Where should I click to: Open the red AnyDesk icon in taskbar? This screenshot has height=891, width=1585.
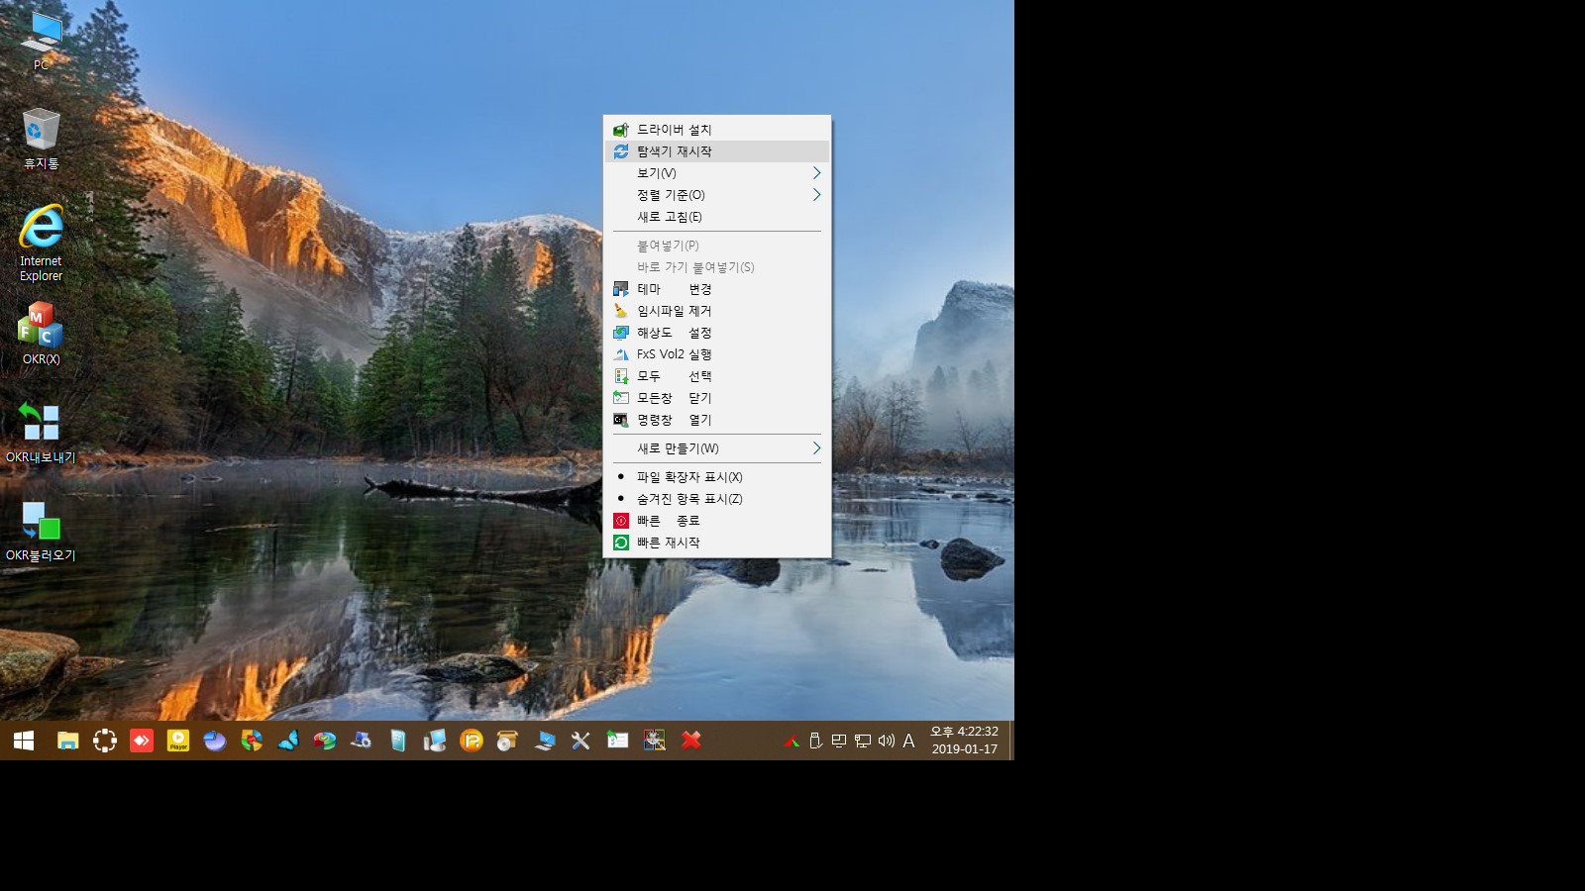click(x=142, y=741)
